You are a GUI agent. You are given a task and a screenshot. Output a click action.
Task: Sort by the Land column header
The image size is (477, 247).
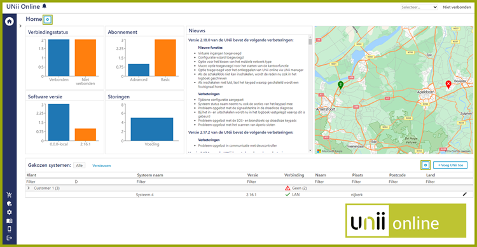point(431,175)
